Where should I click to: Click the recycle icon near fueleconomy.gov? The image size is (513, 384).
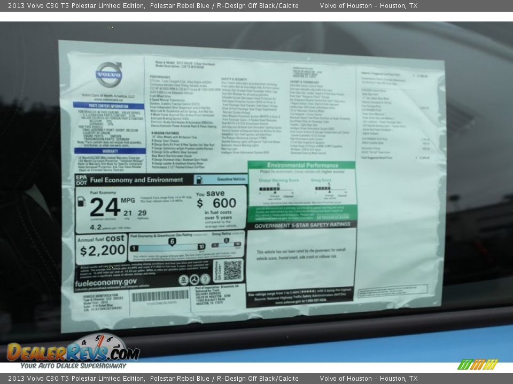click(183, 279)
